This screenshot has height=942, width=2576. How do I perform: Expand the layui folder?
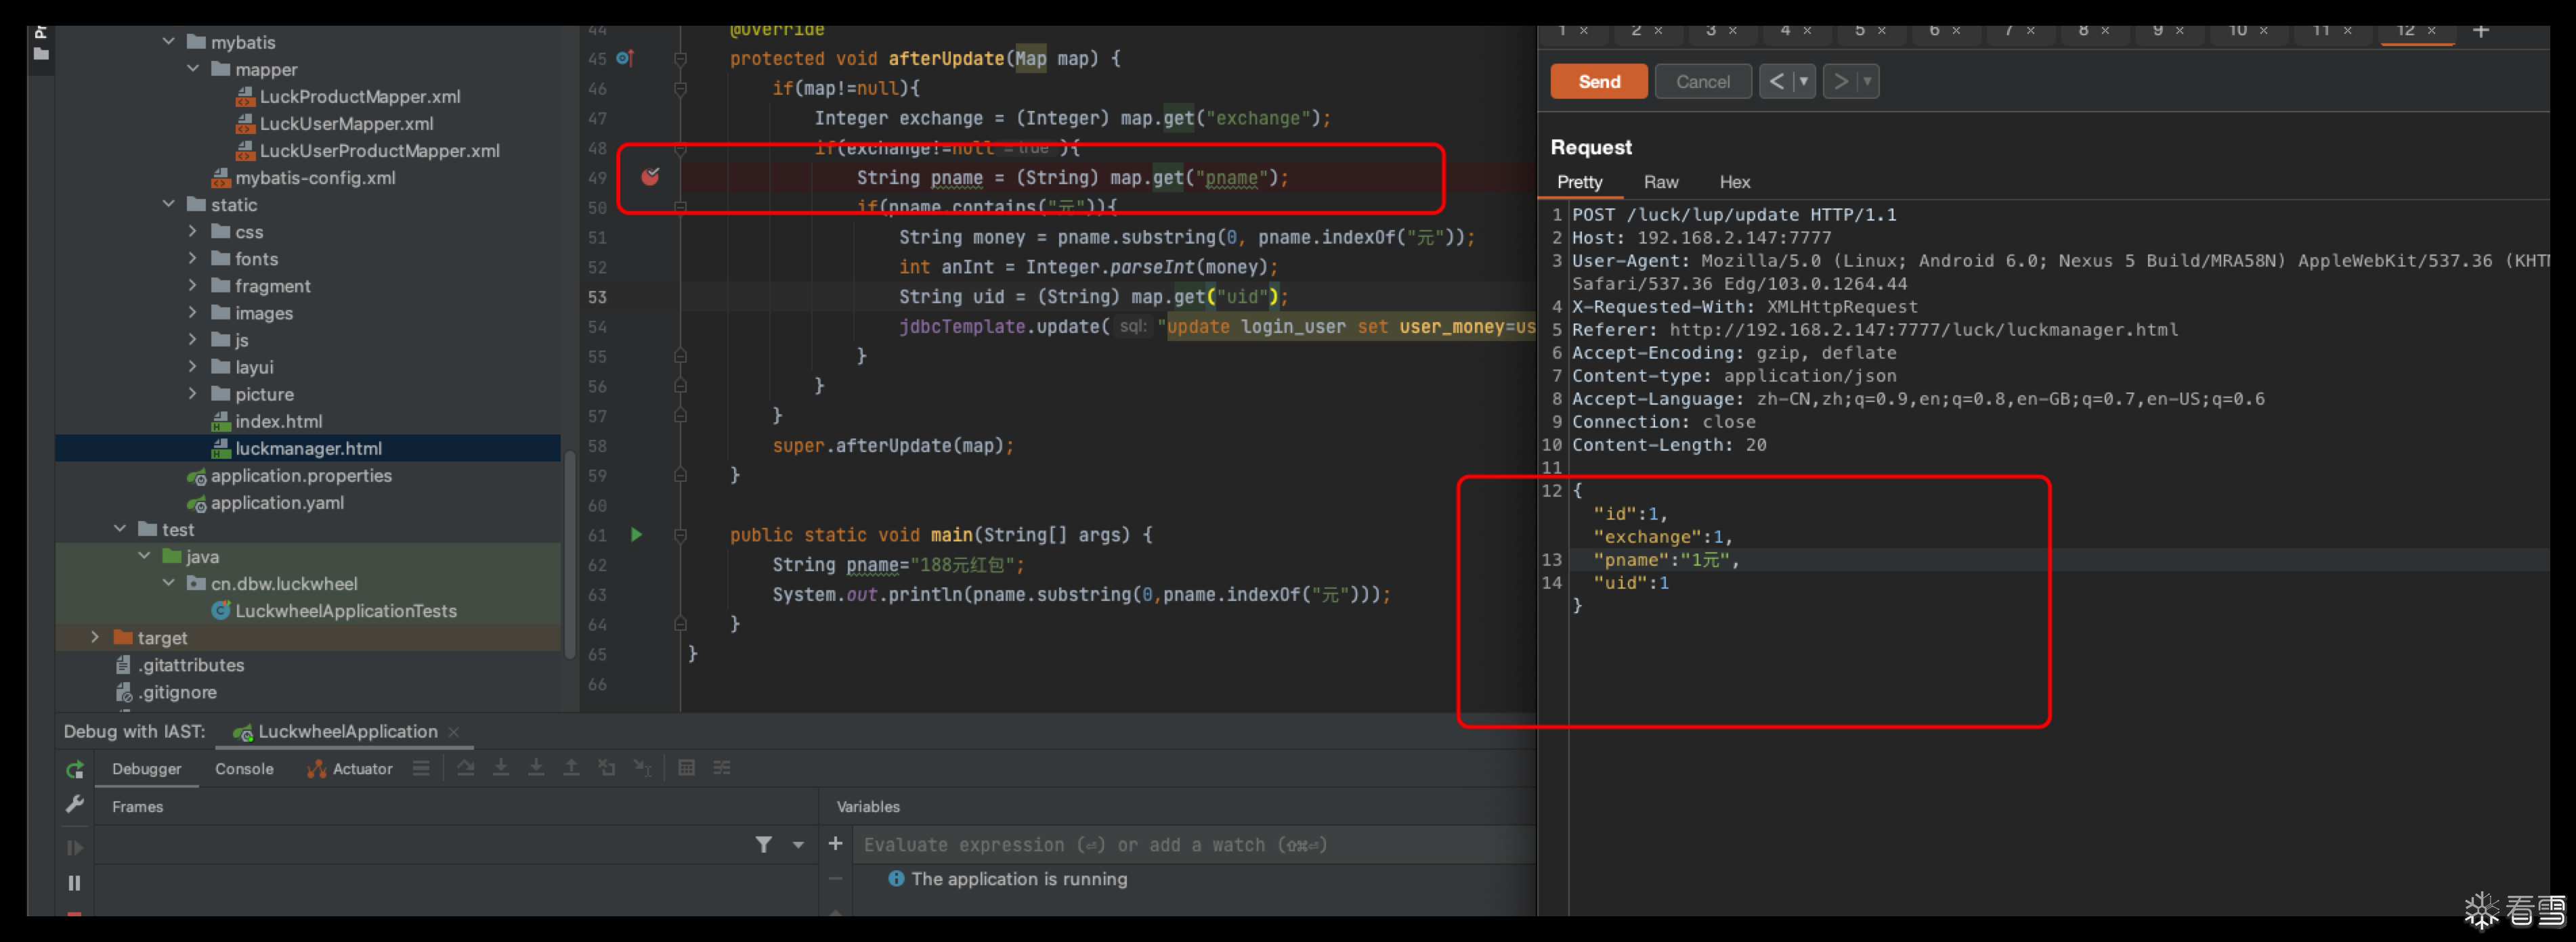tap(193, 367)
